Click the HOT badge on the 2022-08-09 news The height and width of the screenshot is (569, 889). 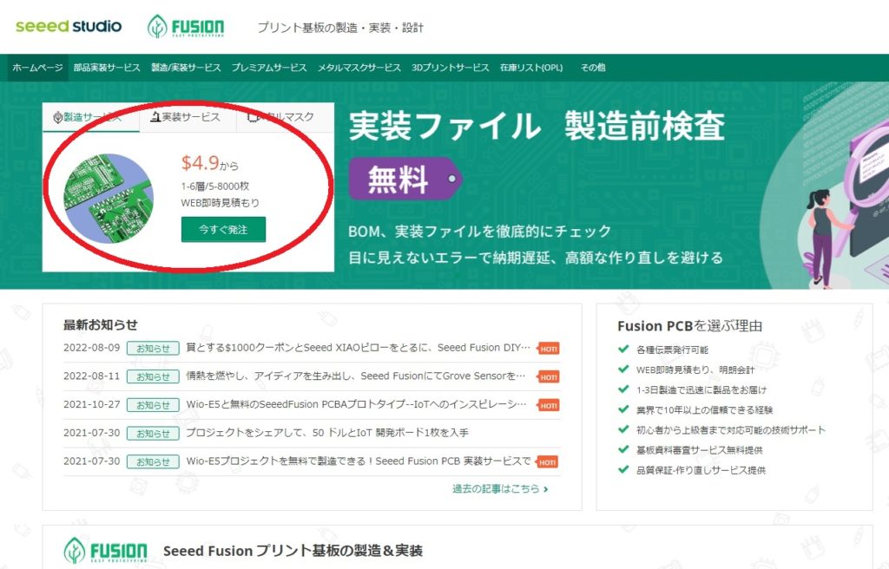[547, 347]
